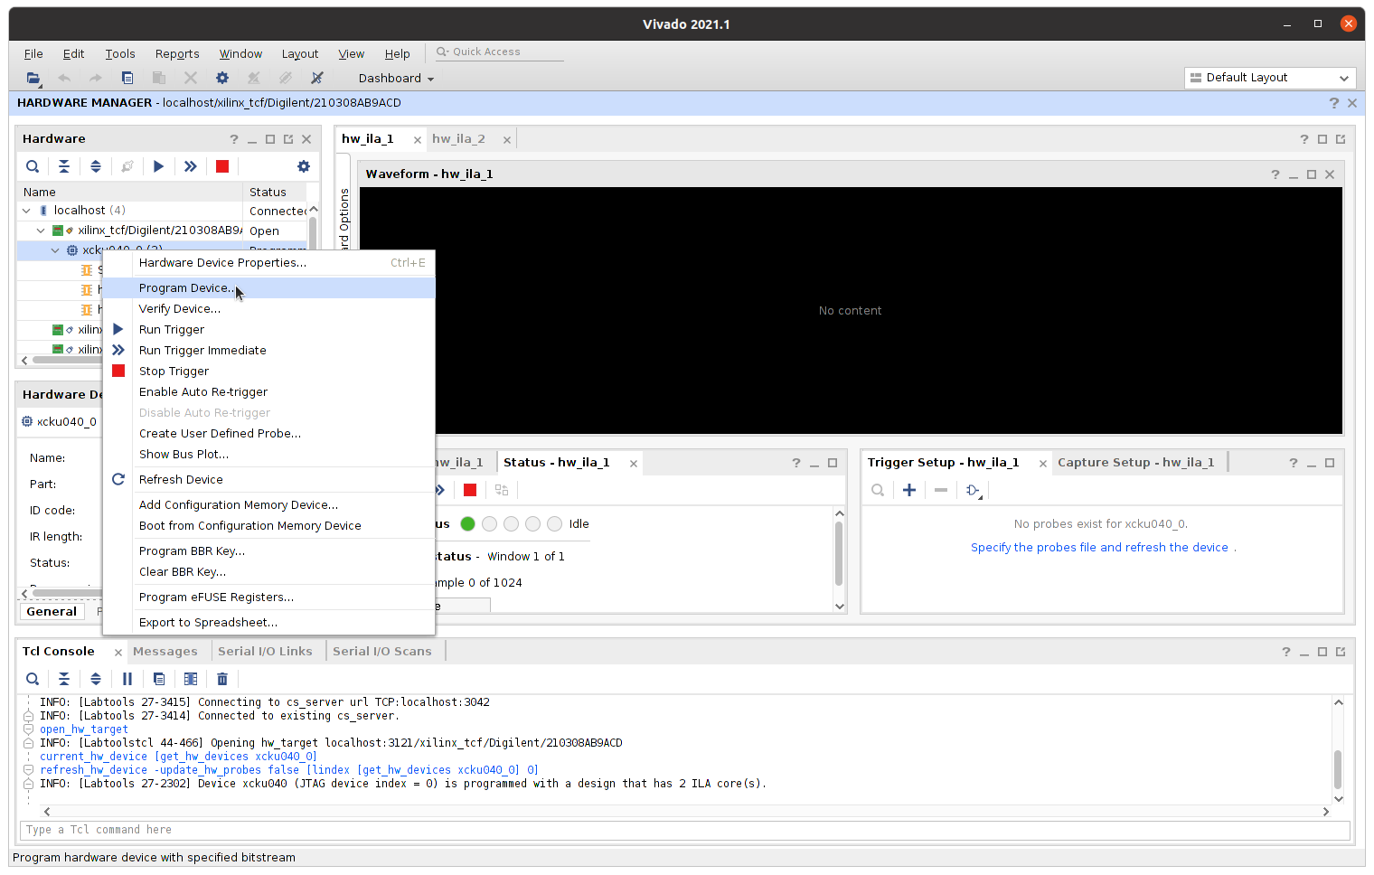Open the Reports menu
The width and height of the screenshot is (1374, 875).
177,54
